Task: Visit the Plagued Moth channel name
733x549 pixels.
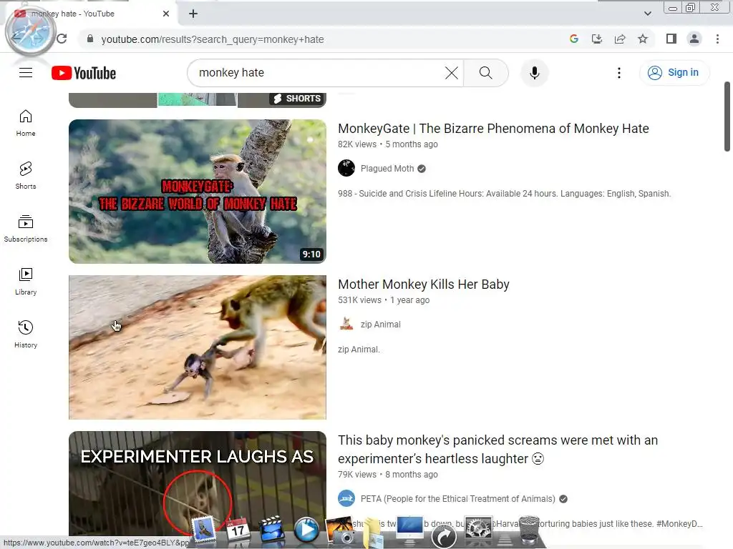Action: tap(387, 169)
